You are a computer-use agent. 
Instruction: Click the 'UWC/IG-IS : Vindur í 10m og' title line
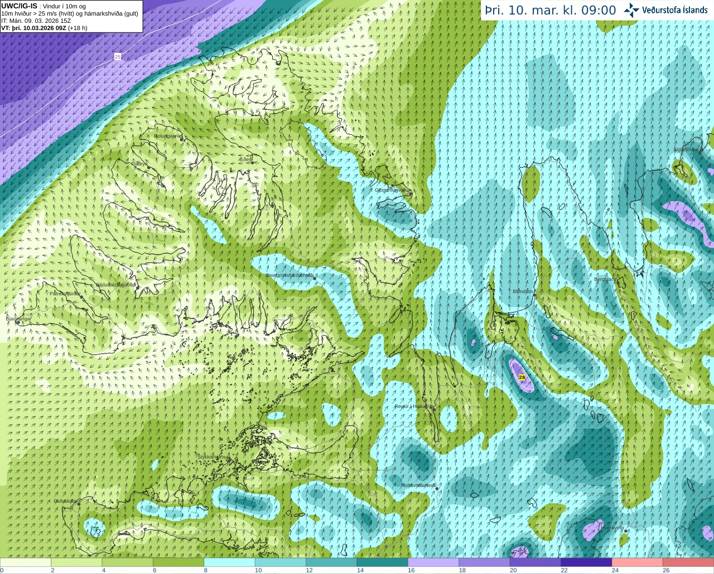(x=44, y=6)
